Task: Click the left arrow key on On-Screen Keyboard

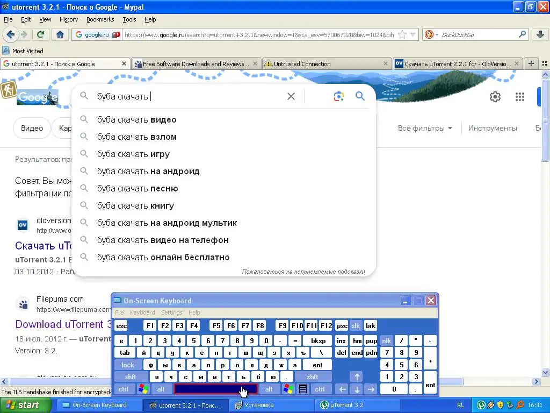Action: point(343,389)
